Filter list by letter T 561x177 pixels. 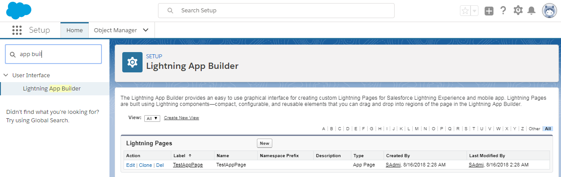pos(474,129)
